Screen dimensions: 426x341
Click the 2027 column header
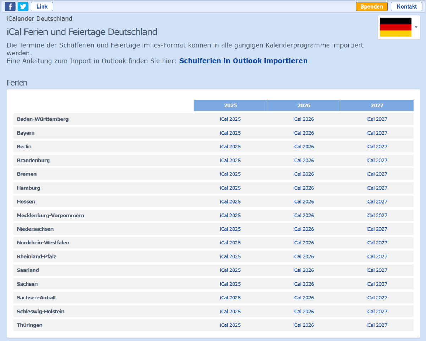[x=377, y=105]
